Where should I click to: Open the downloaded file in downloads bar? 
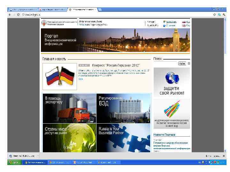22,156
